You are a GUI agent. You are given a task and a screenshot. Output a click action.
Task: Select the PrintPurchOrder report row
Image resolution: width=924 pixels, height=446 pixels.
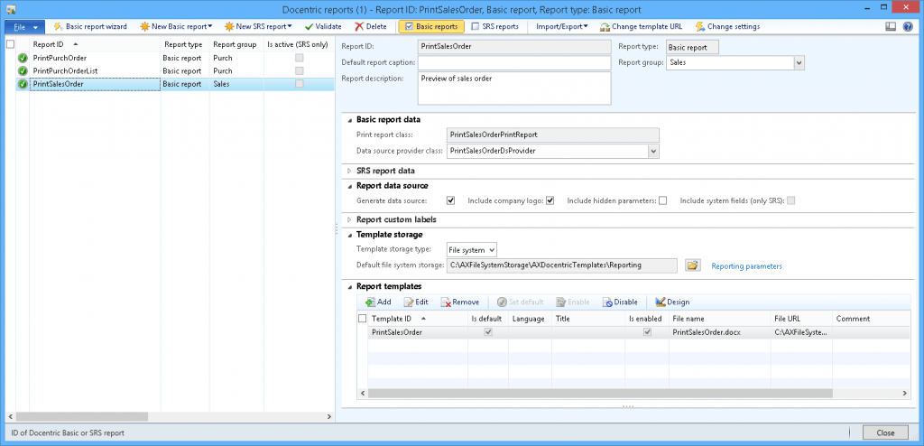coord(170,58)
